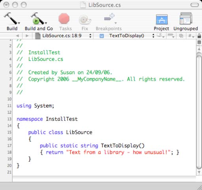Click the Breakpoints toolbar icon
Image resolution: width=202 pixels, height=190 pixels.
pyautogui.click(x=110, y=18)
